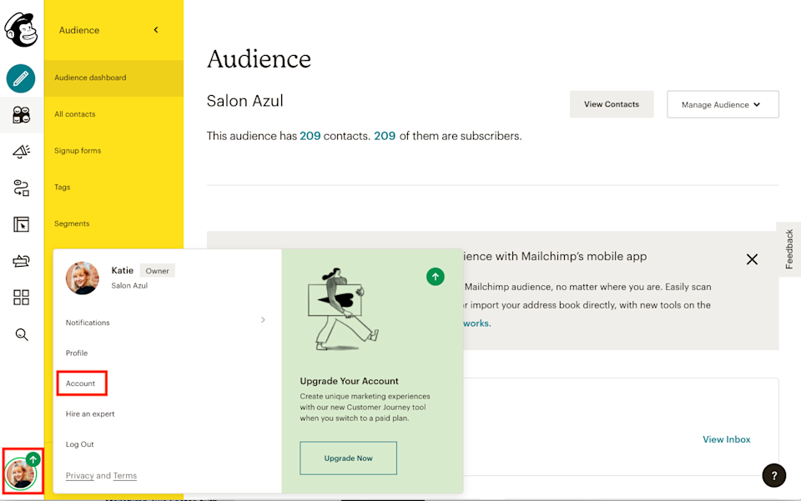Viewport: 801px width, 501px height.
Task: Select the Website icon in the sidebar
Action: click(x=21, y=224)
